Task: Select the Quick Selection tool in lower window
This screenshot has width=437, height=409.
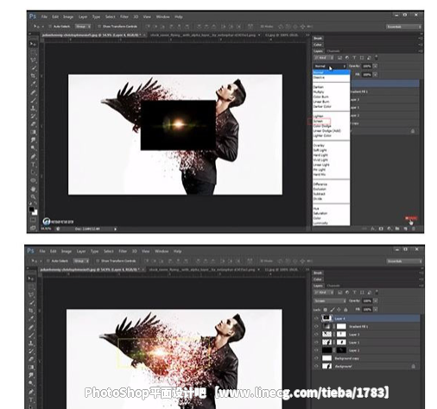Action: click(x=32, y=303)
